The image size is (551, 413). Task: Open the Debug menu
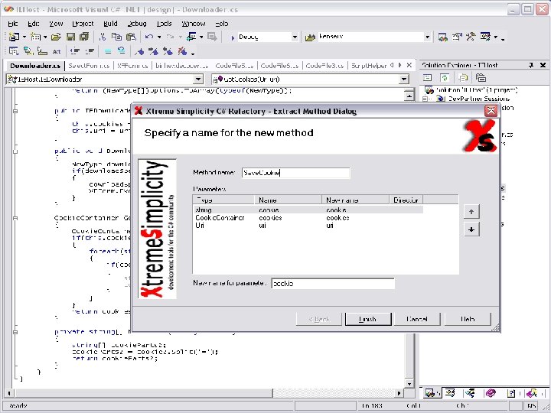tap(137, 24)
